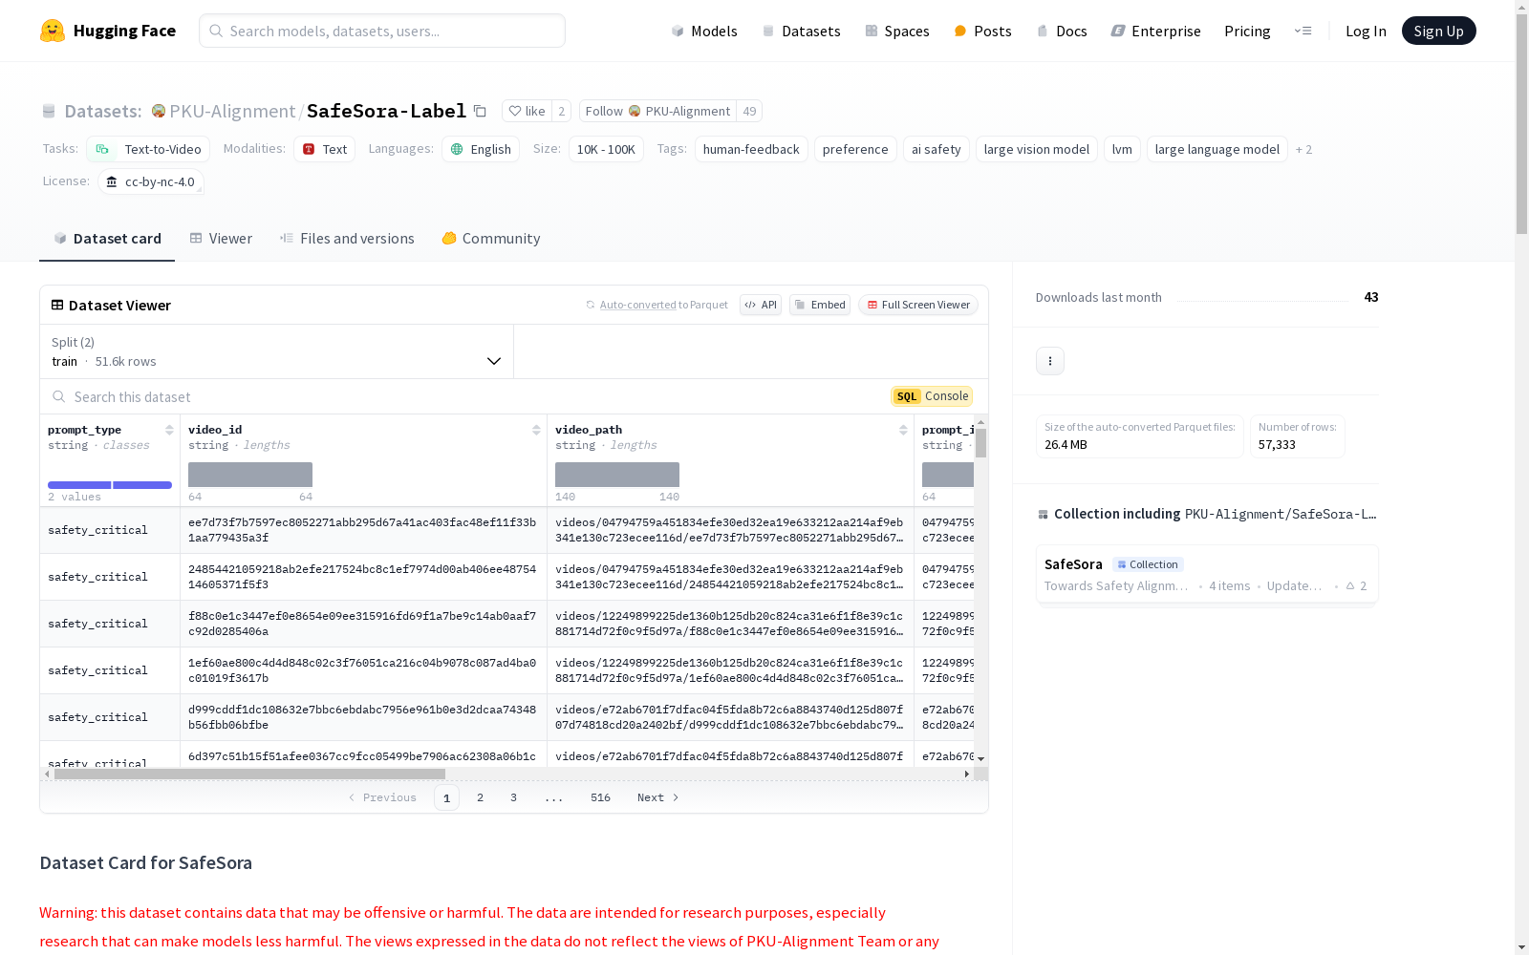This screenshot has width=1529, height=955.
Task: Click the Embed button in Dataset Viewer
Action: click(x=820, y=305)
